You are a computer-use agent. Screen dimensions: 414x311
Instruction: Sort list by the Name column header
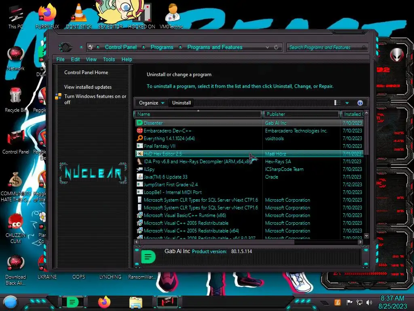pyautogui.click(x=198, y=114)
